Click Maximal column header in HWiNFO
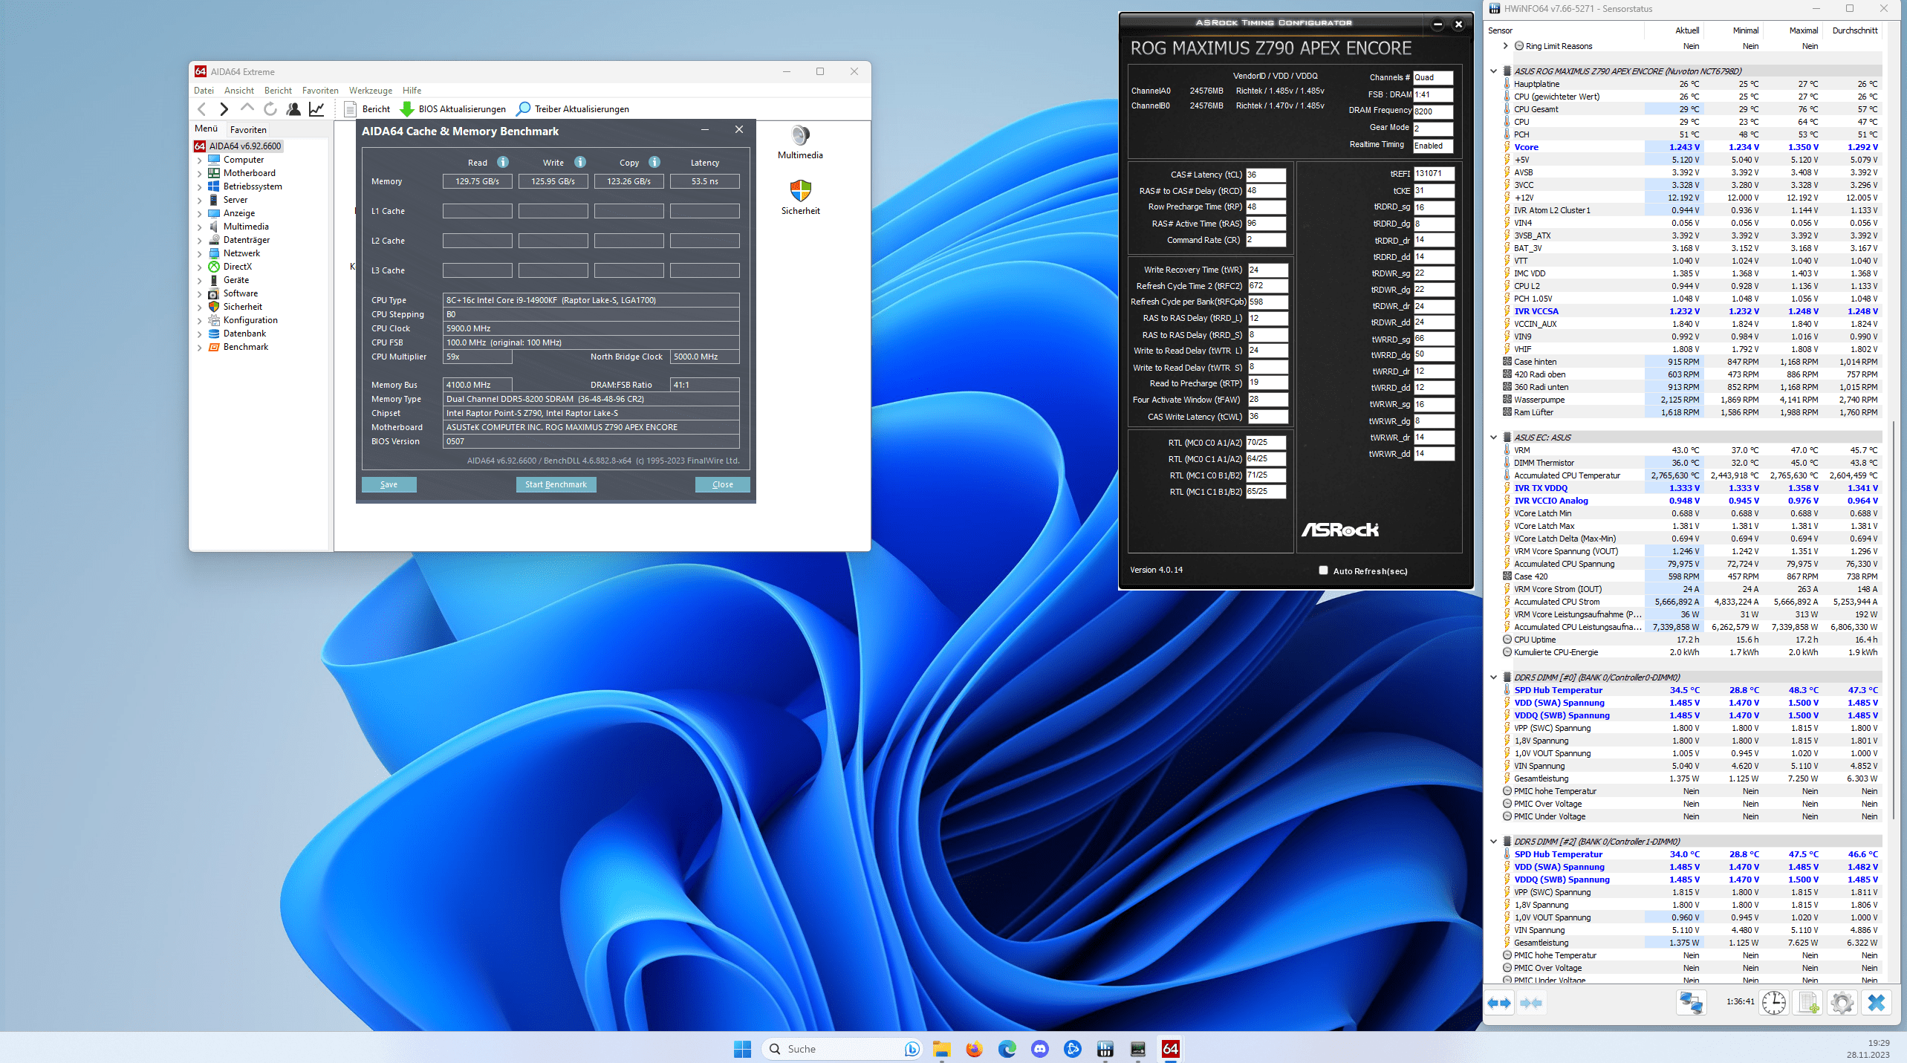Screen dimensions: 1907x1063 (x=1804, y=30)
